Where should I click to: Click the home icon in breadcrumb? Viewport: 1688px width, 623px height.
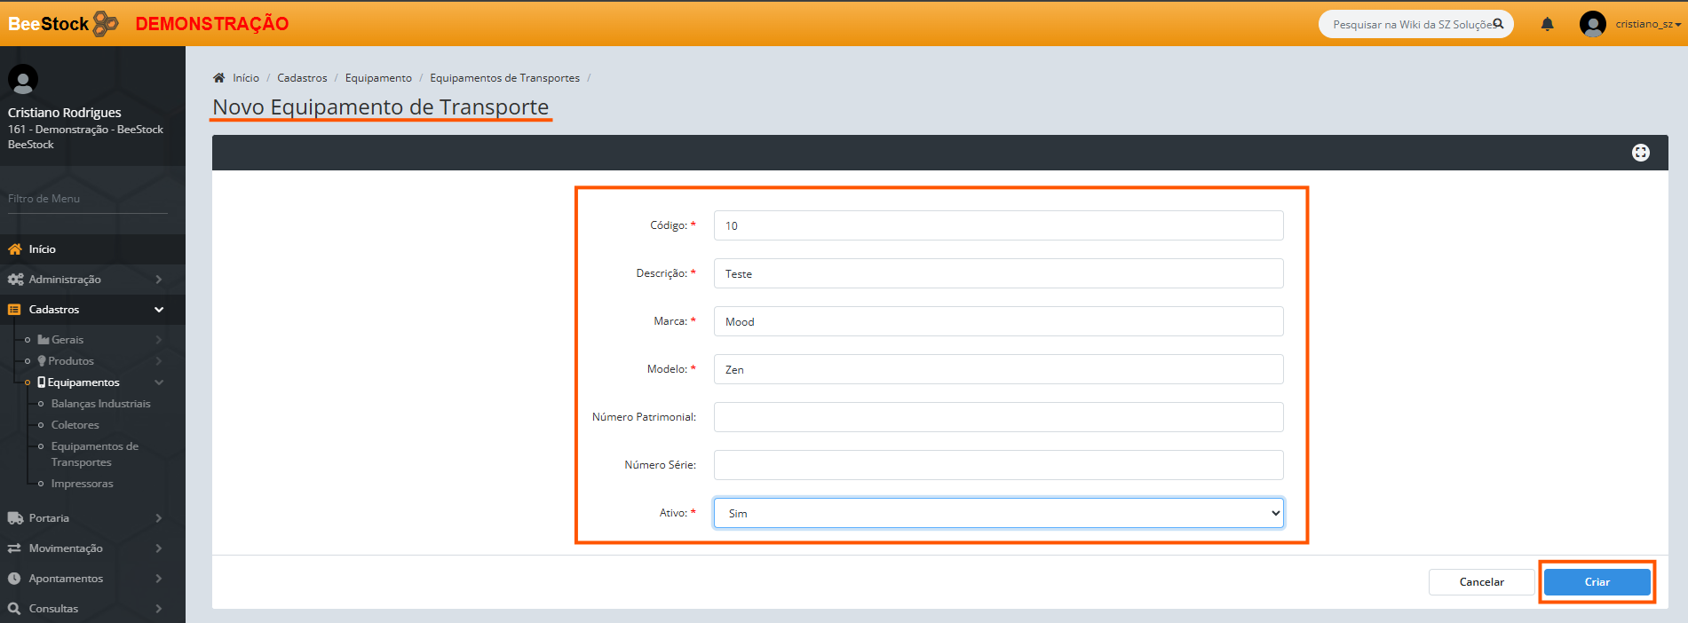pyautogui.click(x=219, y=78)
